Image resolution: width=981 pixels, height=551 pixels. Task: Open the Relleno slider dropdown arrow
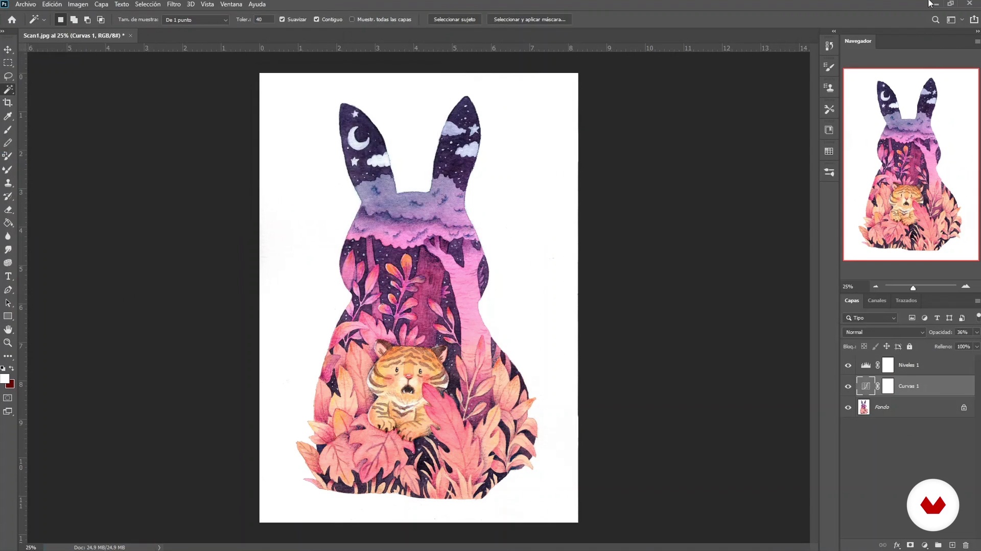click(x=976, y=346)
